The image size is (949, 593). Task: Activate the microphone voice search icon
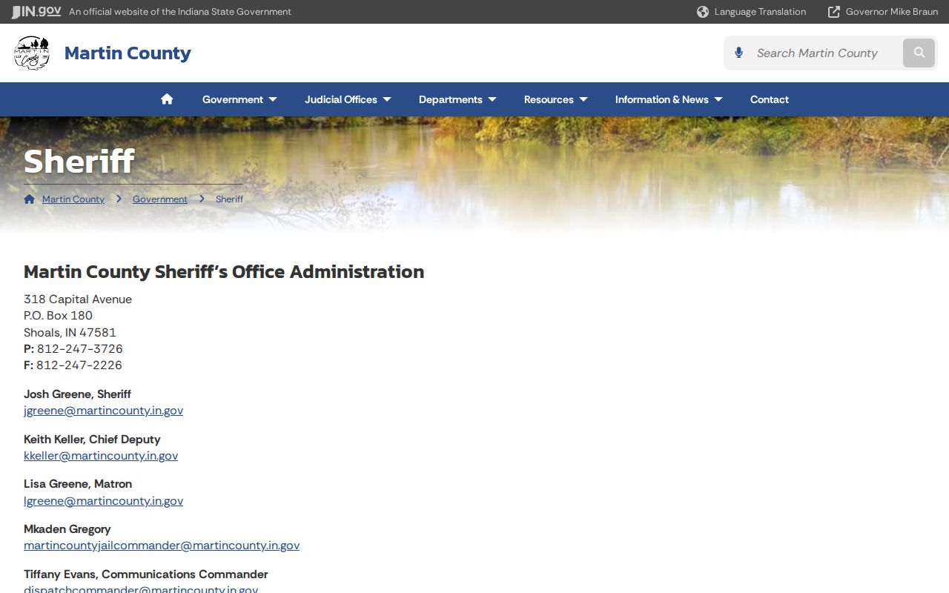pyautogui.click(x=738, y=53)
